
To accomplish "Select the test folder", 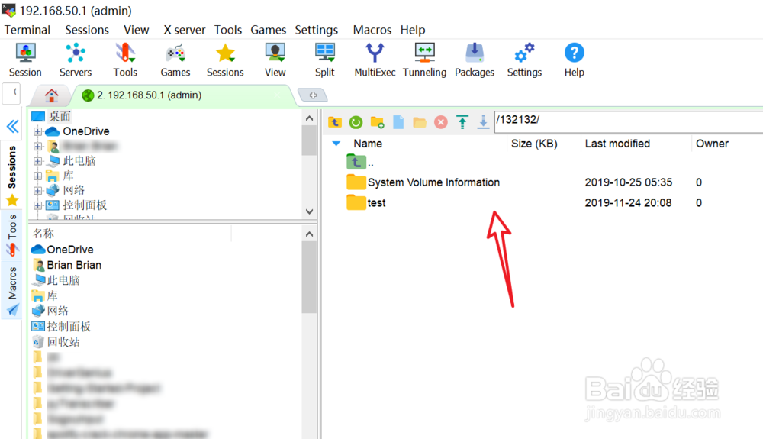I will click(366, 202).
